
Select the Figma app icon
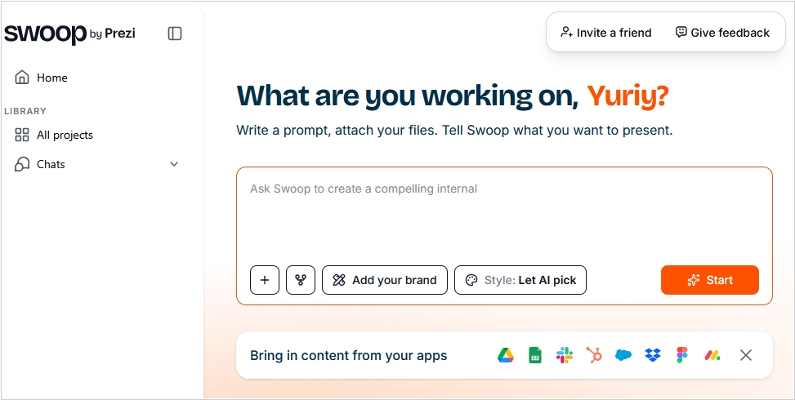(x=682, y=355)
